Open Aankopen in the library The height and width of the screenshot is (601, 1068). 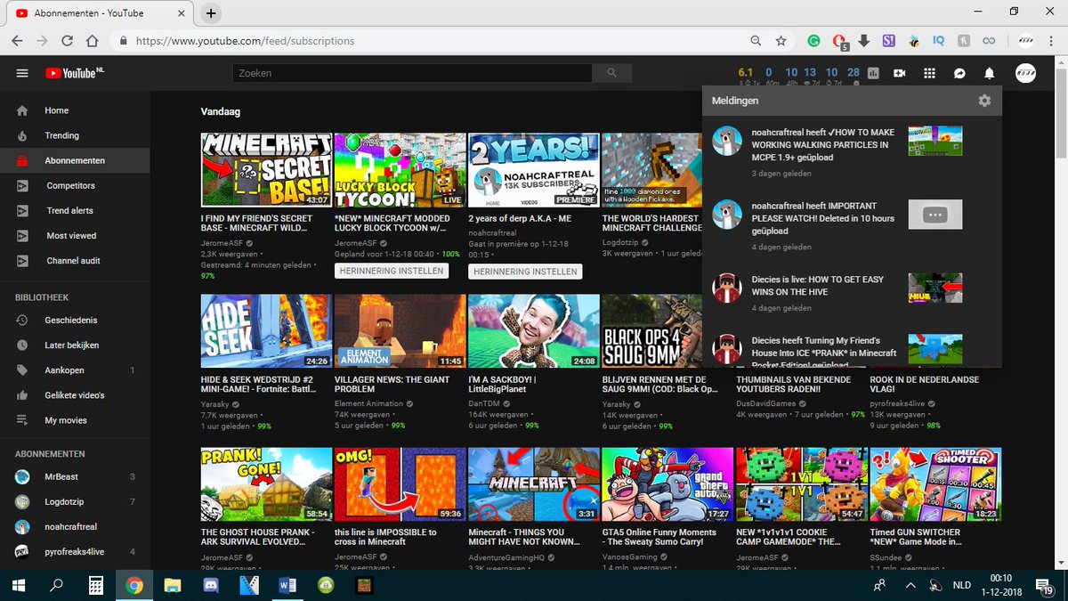(75, 370)
